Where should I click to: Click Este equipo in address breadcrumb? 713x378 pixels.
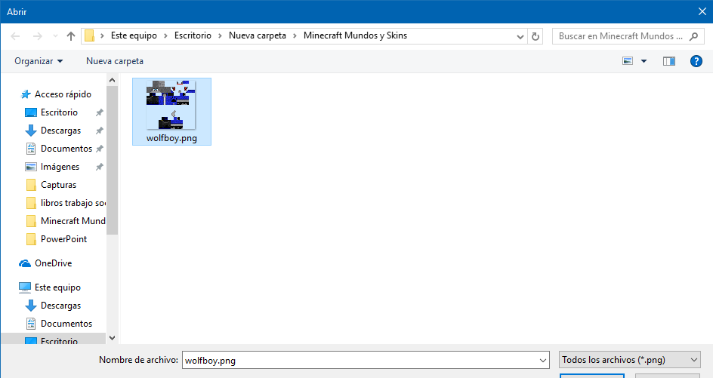135,35
